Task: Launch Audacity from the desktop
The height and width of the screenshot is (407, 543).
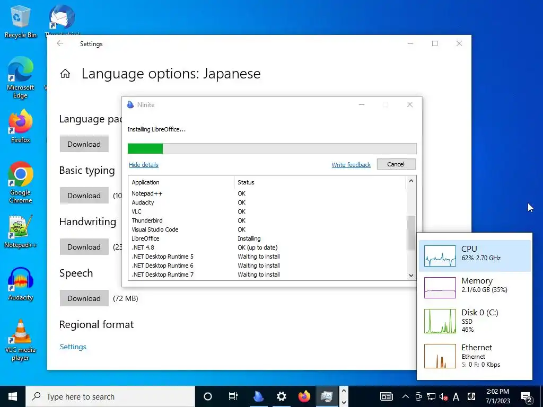Action: [x=20, y=284]
